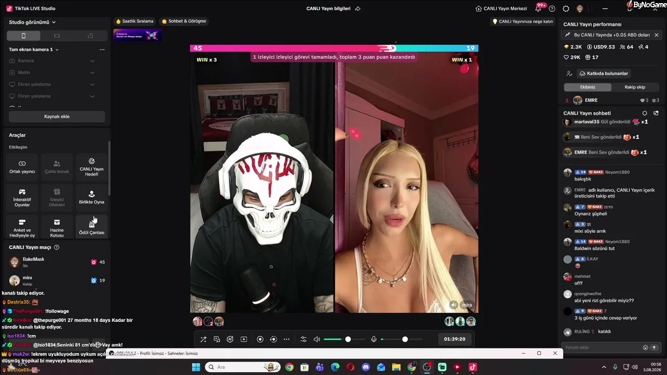Send the comment with the arrow button
This screenshot has height=375, width=667.
(x=654, y=347)
